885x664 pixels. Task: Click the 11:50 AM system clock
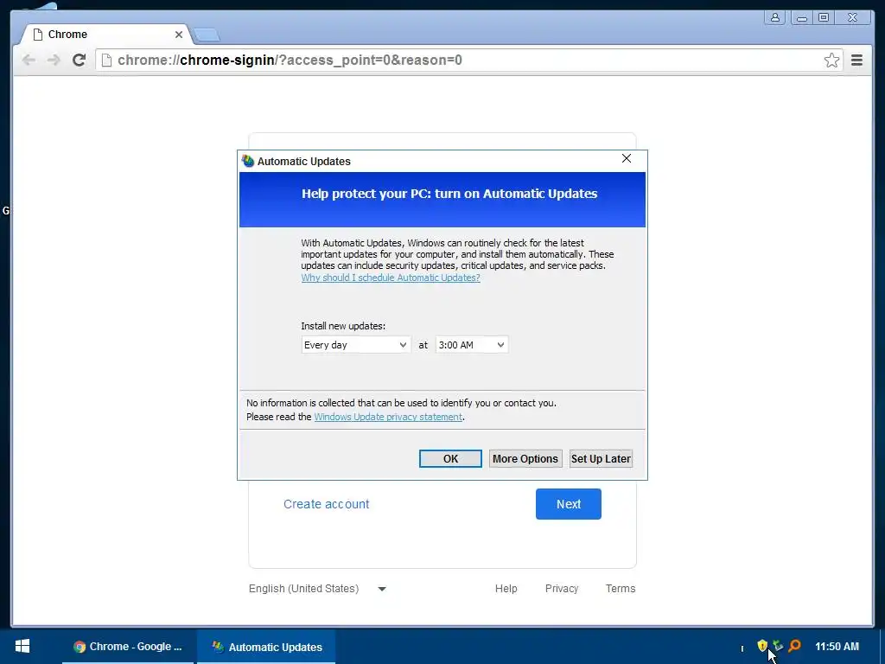click(x=837, y=647)
